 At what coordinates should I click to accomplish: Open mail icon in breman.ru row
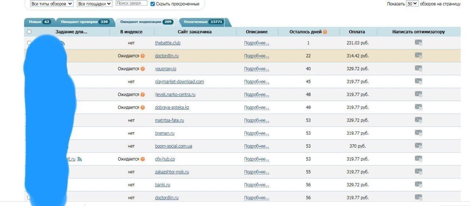[x=418, y=133]
